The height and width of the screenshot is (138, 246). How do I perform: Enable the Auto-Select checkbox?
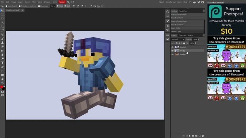(x=7, y=6)
